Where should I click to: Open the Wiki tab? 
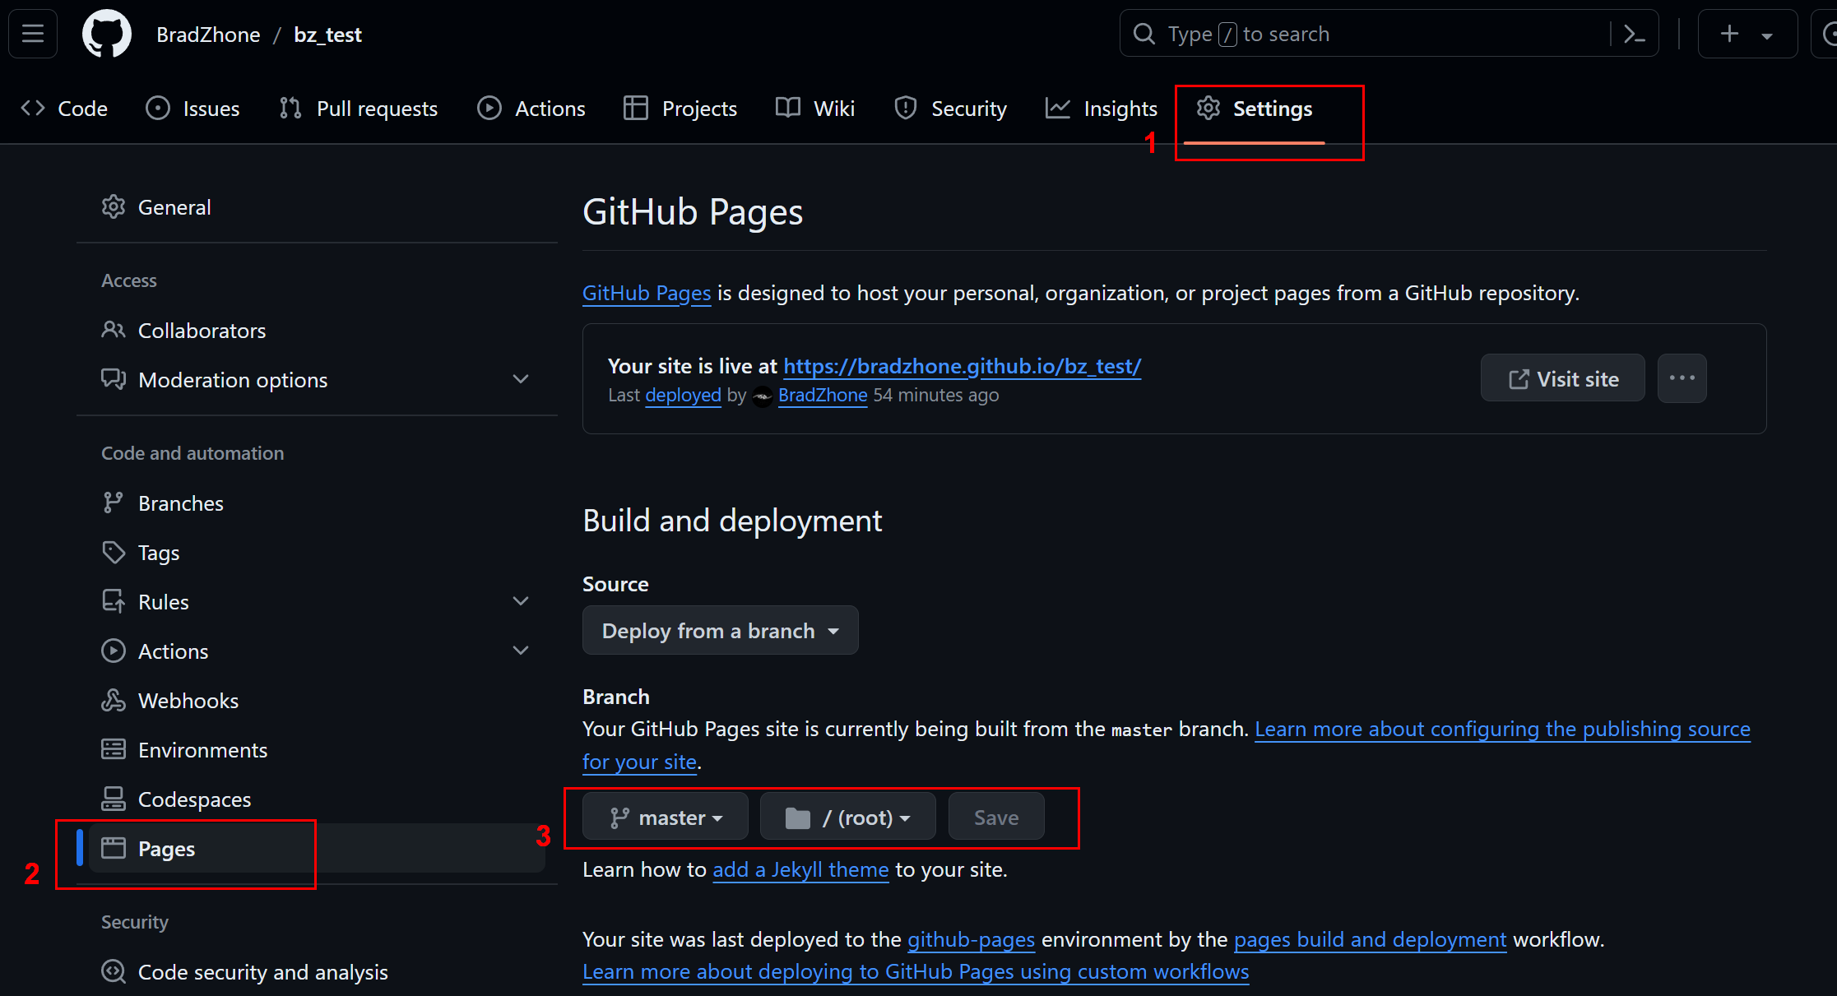(x=815, y=109)
